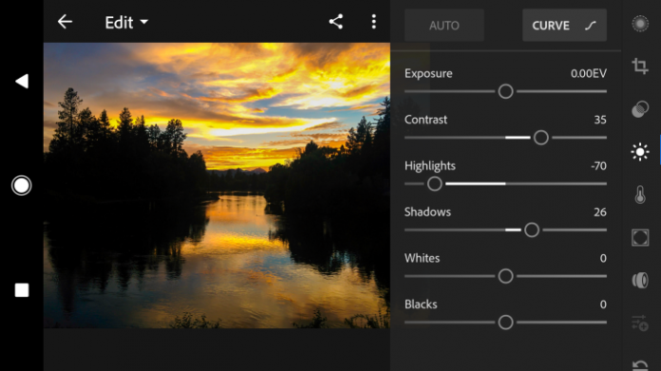This screenshot has width=661, height=371.
Task: Click the AUTO adjustment button
Action: (x=444, y=26)
